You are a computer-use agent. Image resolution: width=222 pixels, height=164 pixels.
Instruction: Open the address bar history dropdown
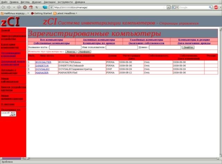click(x=168, y=7)
